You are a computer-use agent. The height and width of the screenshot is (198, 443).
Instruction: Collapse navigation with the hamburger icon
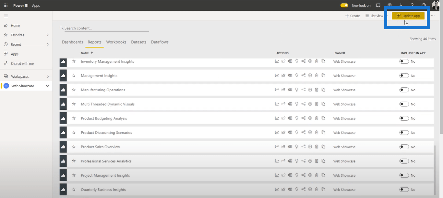[x=6, y=16]
